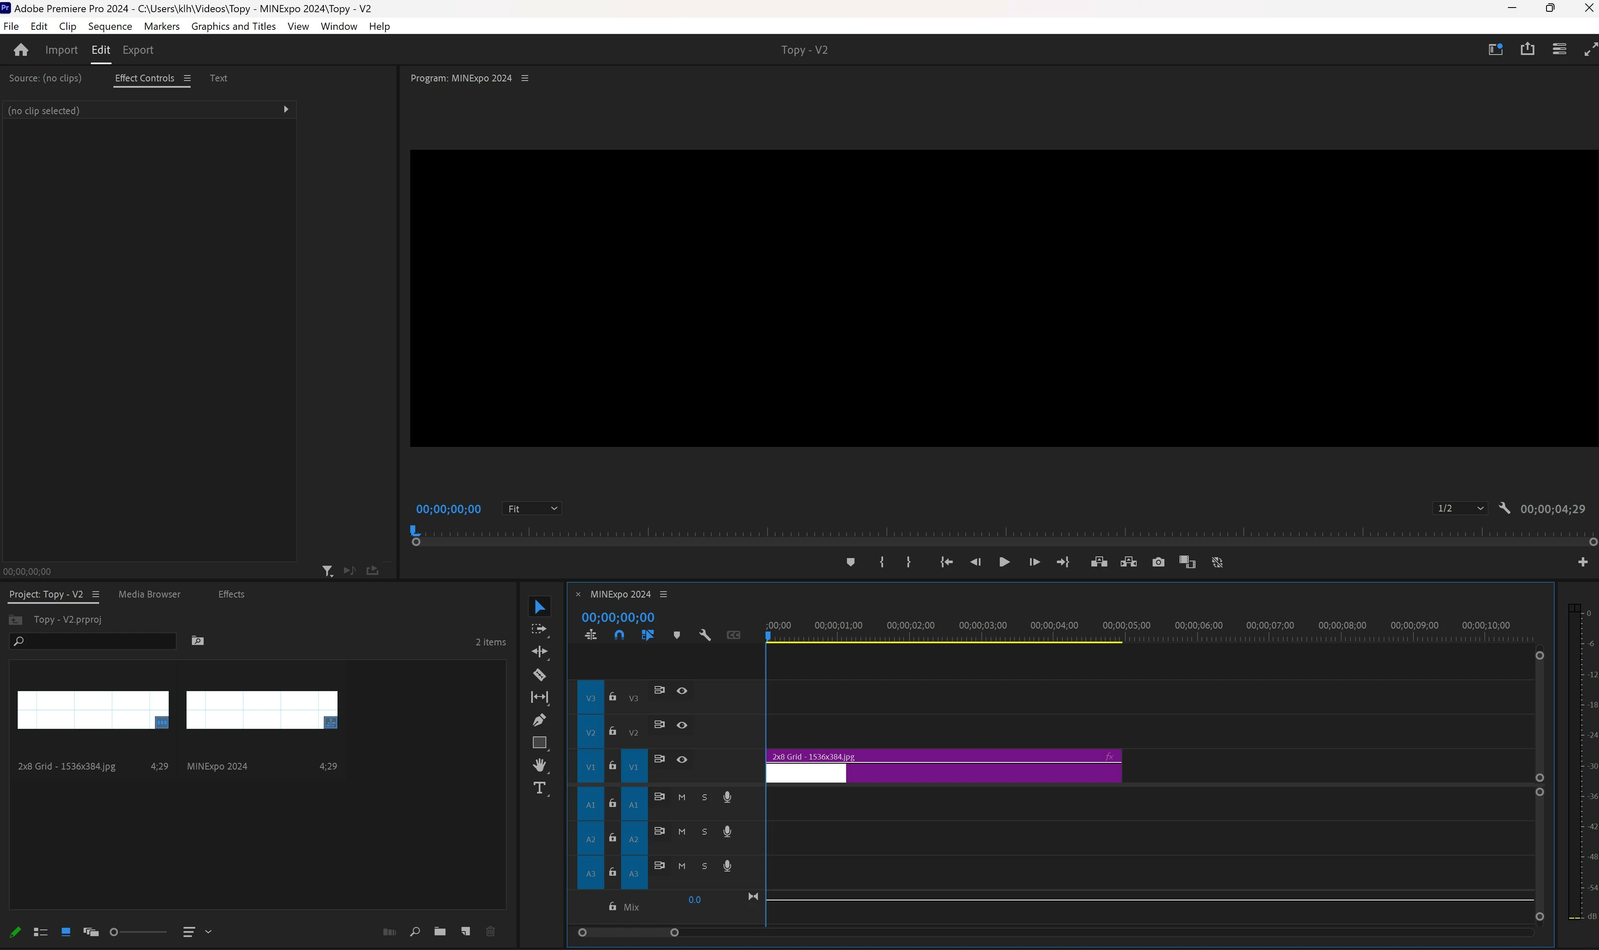Select the Pen tool

pos(540,720)
